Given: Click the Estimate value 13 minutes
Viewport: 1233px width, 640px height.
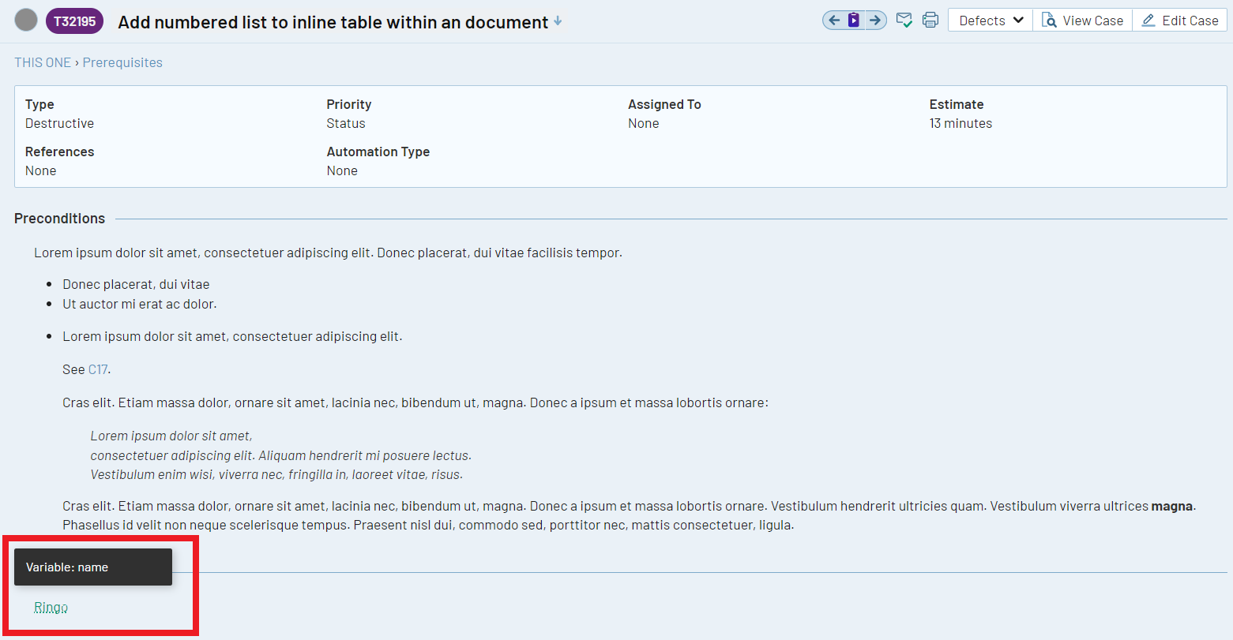Looking at the screenshot, I should click(960, 123).
